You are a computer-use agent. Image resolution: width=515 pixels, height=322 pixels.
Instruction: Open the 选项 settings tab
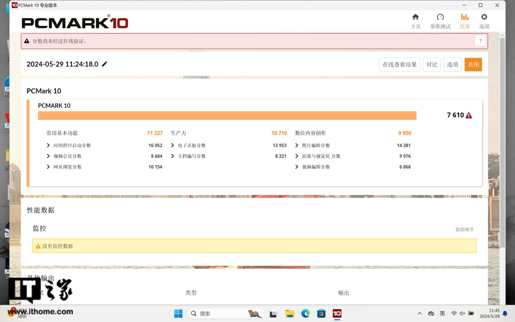(484, 21)
